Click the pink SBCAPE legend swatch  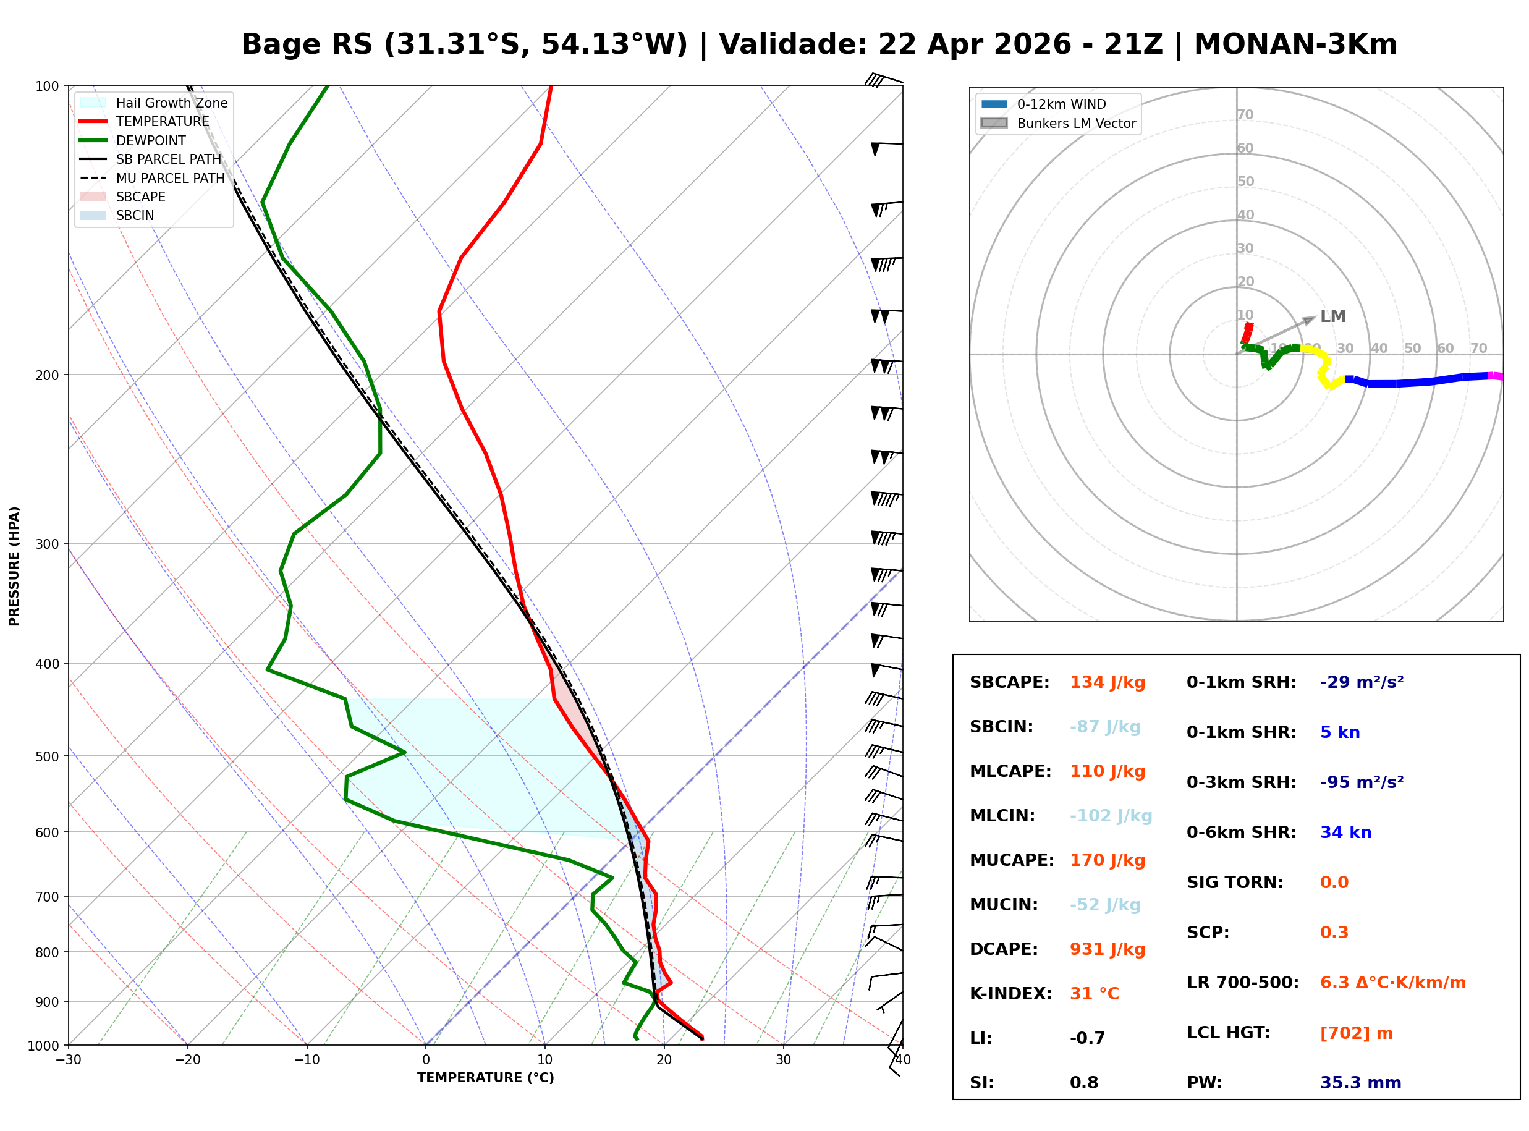tap(93, 197)
